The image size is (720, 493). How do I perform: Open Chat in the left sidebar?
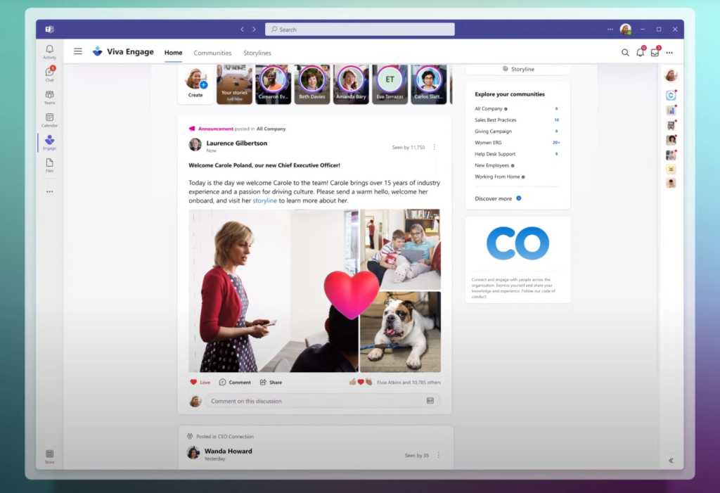tap(49, 74)
